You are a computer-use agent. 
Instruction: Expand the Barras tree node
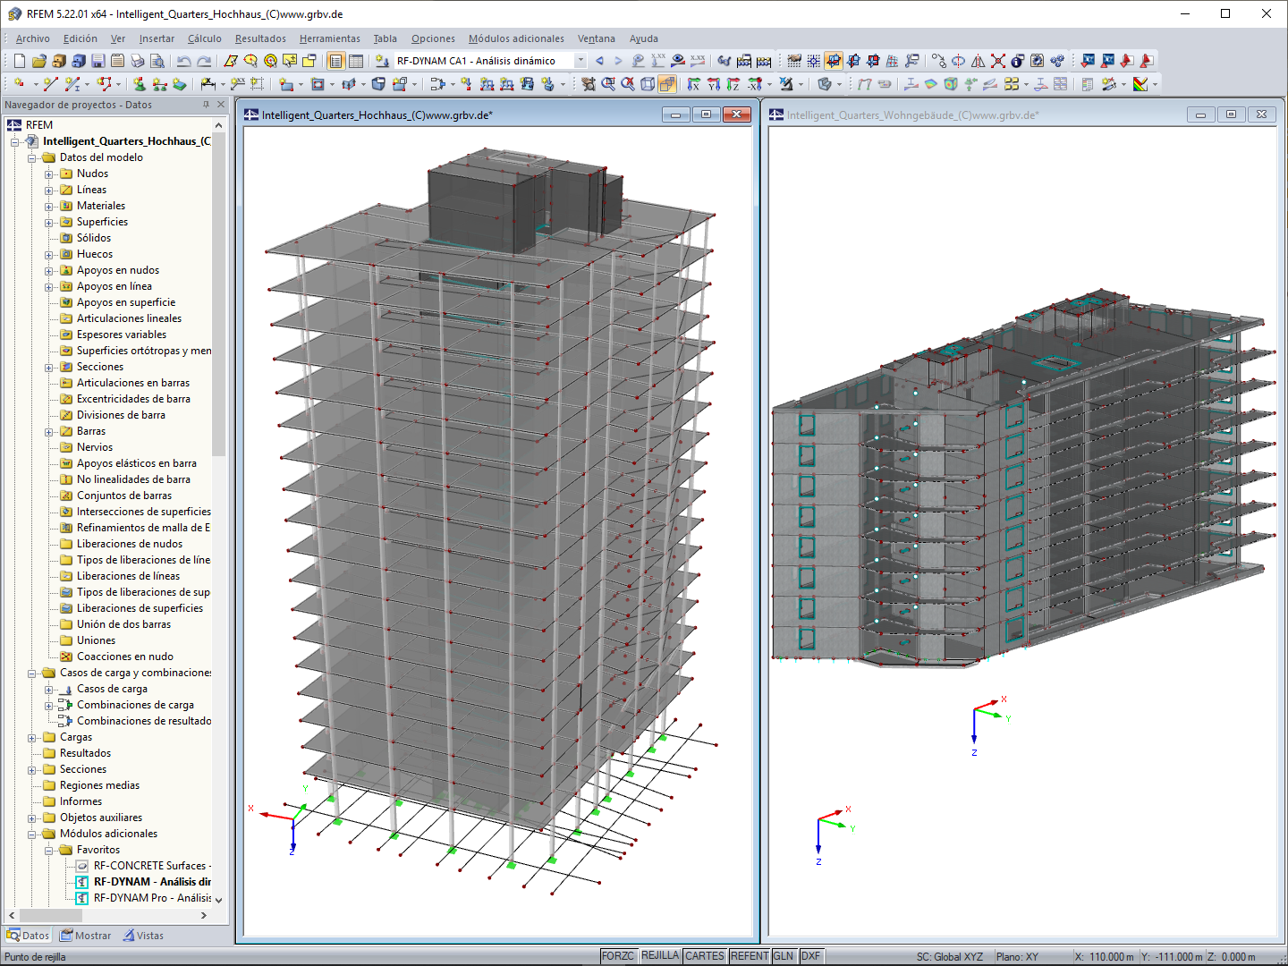tap(49, 432)
